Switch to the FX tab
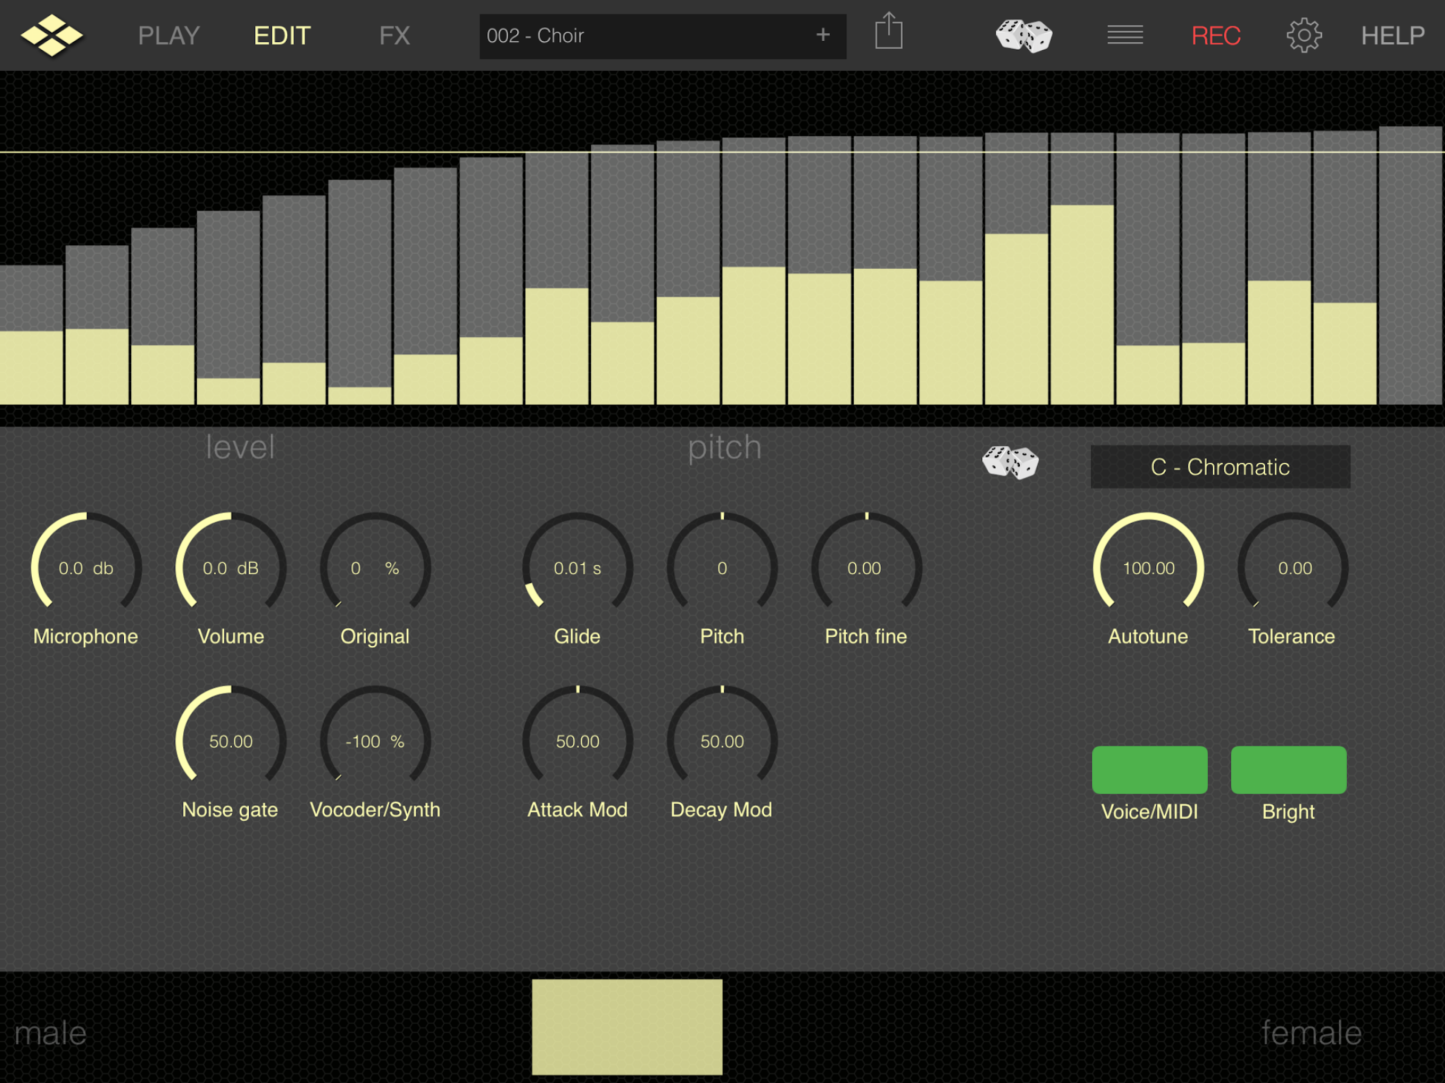Screen dimensions: 1445x1083 (x=395, y=35)
